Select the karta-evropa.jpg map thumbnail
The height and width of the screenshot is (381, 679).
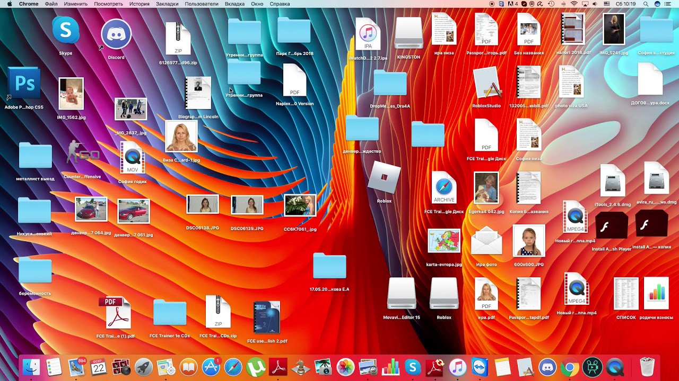pyautogui.click(x=444, y=241)
